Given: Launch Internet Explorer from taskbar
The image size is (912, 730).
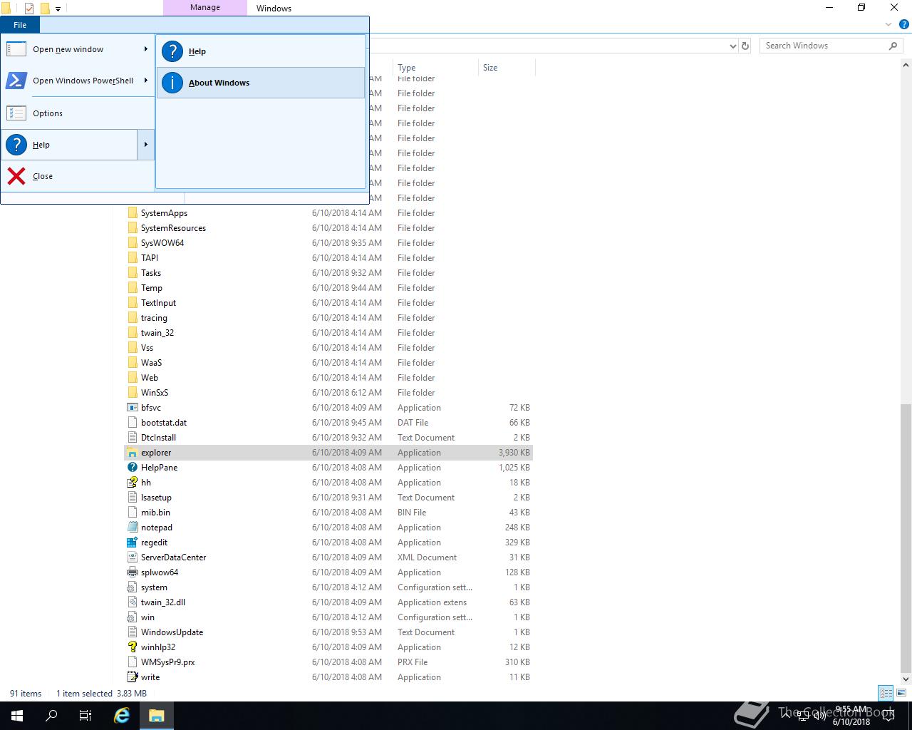Looking at the screenshot, I should tap(122, 716).
